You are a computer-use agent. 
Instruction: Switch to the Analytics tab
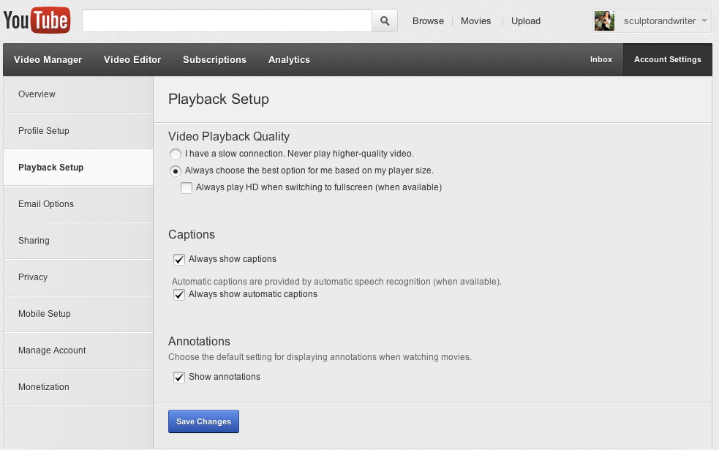point(289,59)
